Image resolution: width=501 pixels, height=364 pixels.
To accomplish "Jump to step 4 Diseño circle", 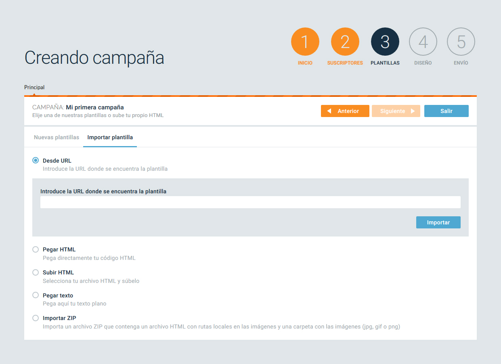I will pyautogui.click(x=423, y=42).
